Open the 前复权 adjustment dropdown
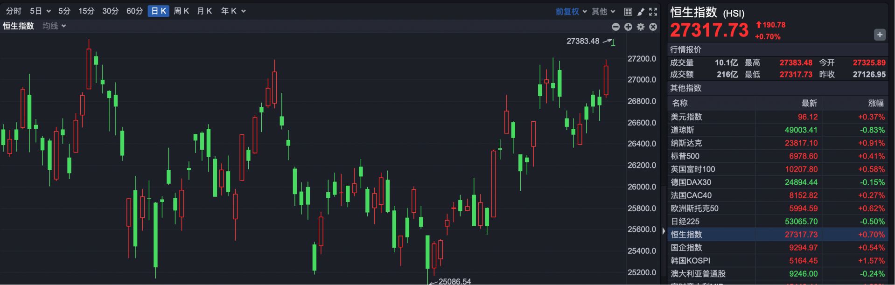895x285 pixels. [571, 12]
